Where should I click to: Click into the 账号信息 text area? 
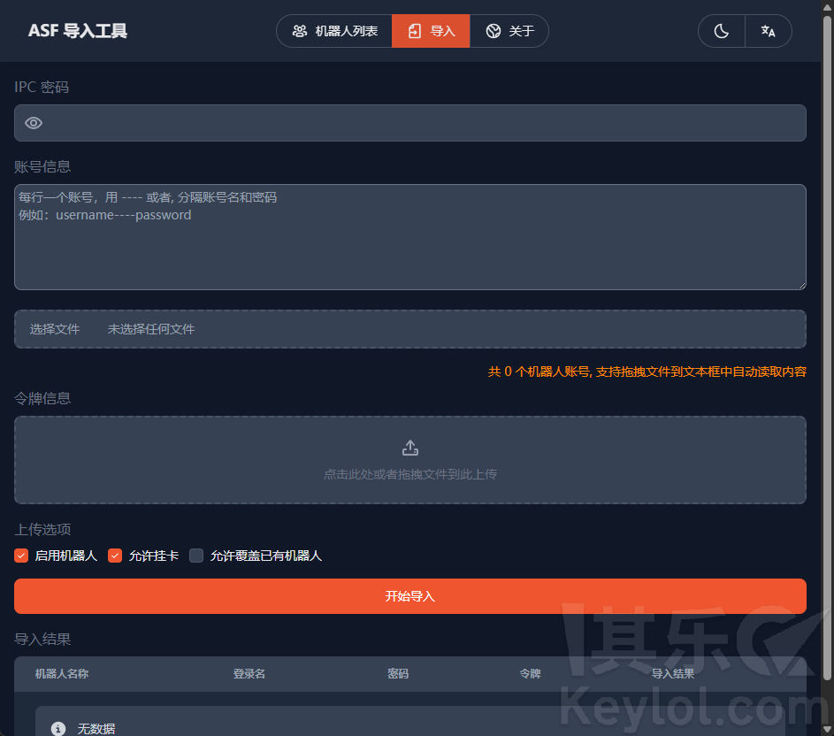[409, 248]
